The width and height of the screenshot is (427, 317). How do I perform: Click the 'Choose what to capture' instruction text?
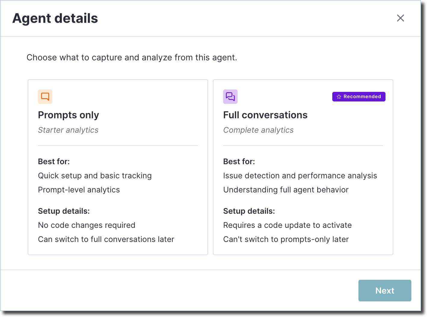pos(132,57)
